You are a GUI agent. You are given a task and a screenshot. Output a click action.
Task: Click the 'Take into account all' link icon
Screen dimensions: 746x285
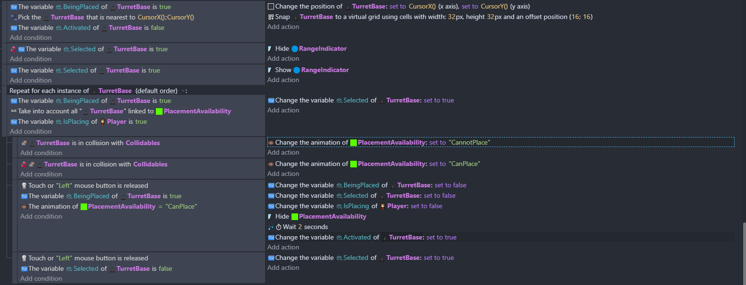pyautogui.click(x=14, y=111)
